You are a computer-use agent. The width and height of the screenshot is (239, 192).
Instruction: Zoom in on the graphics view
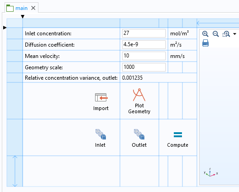coord(205,34)
